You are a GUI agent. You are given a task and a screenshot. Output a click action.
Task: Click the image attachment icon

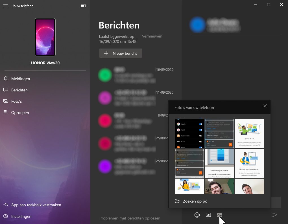pos(220,215)
